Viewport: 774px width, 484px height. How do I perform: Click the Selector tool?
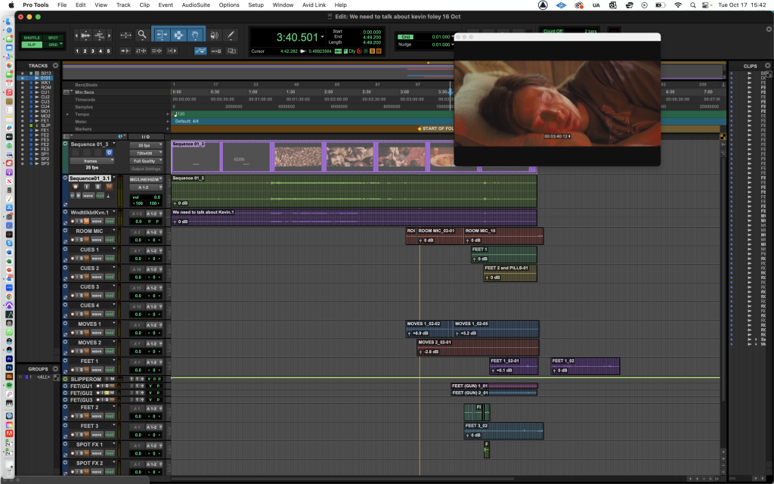[178, 35]
